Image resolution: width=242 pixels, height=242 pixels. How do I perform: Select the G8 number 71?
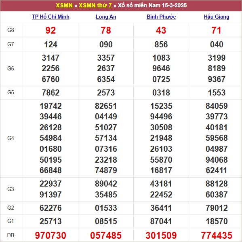217,30
